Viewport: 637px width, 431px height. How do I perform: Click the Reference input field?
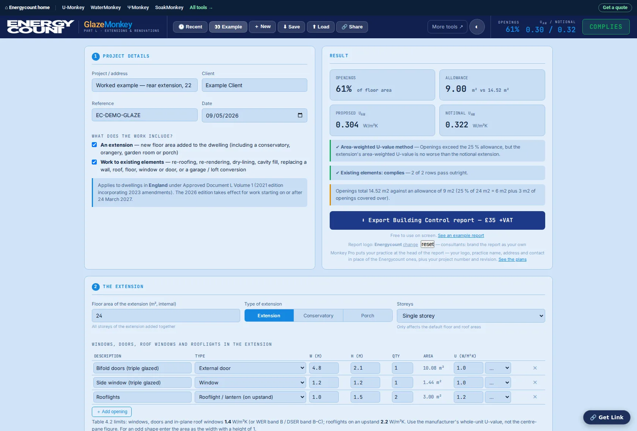145,115
